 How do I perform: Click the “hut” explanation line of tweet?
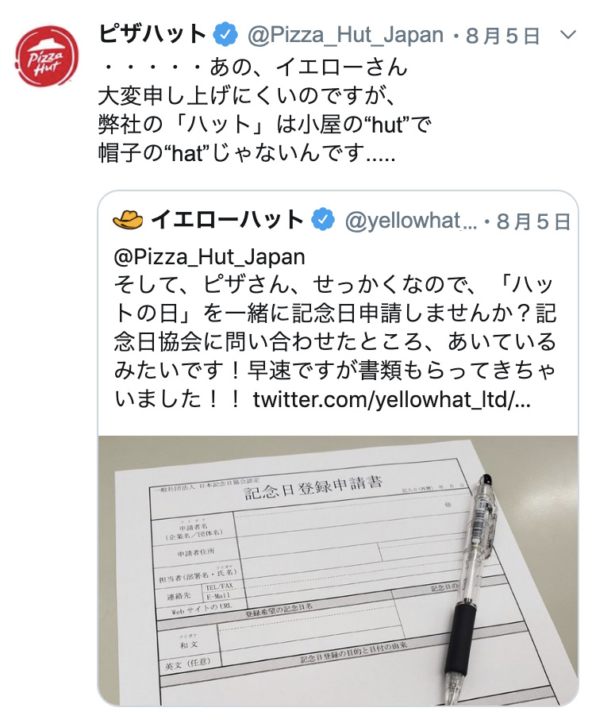tap(264, 125)
